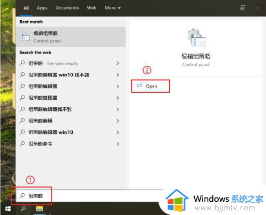
Task: Expand arrow beside 组策略命令
Action: point(118,144)
